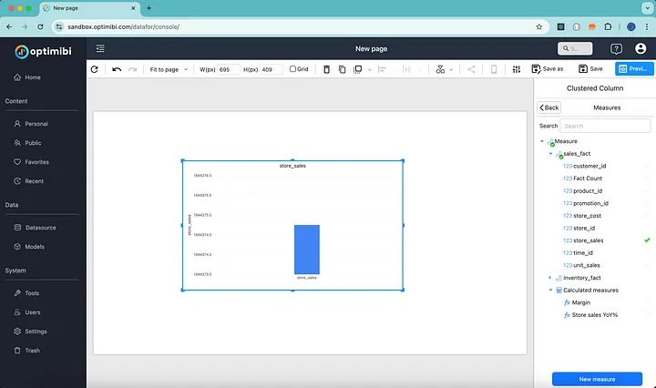
Task: Click the W(px) width field
Action: coord(229,69)
